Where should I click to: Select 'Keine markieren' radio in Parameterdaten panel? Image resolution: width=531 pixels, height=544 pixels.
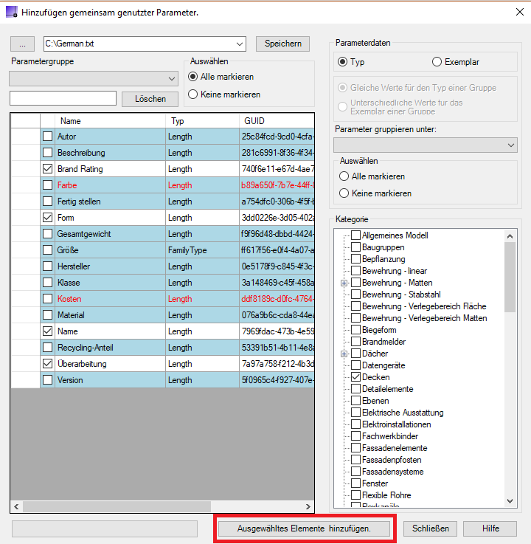click(344, 193)
